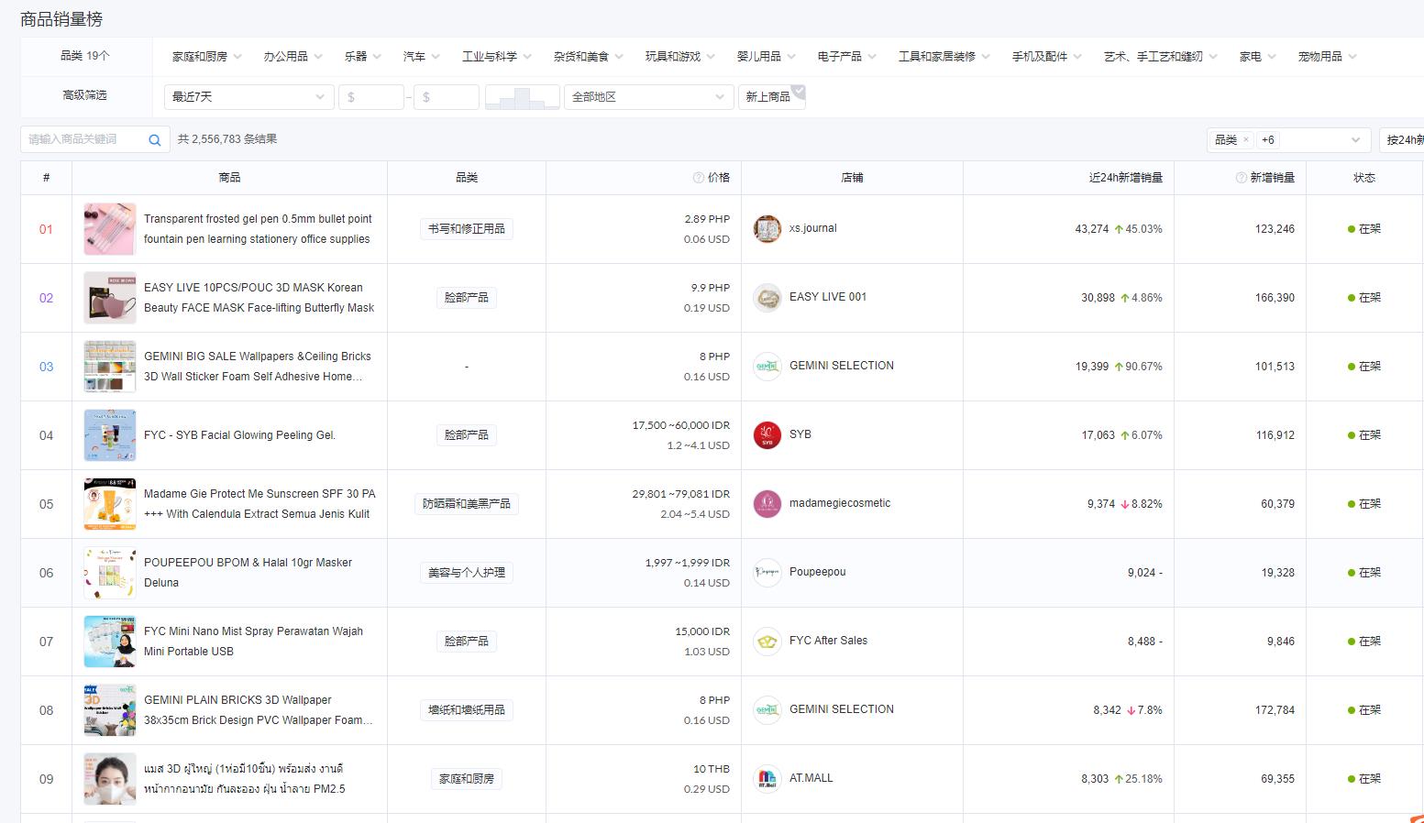
Task: Click the price distribution histogram slider
Action: pyautogui.click(x=523, y=97)
